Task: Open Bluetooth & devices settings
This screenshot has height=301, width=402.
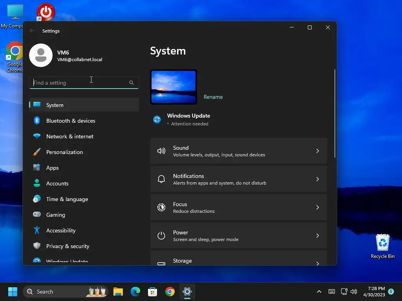Action: pyautogui.click(x=84, y=121)
